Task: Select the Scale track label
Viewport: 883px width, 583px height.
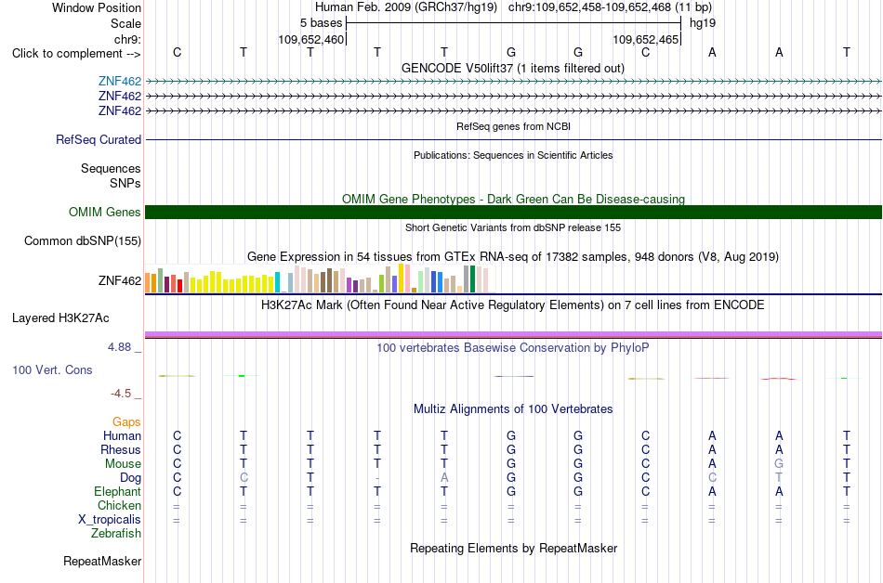Action: [x=125, y=23]
